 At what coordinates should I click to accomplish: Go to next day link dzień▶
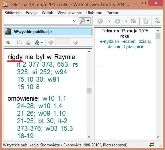[x=114, y=47]
